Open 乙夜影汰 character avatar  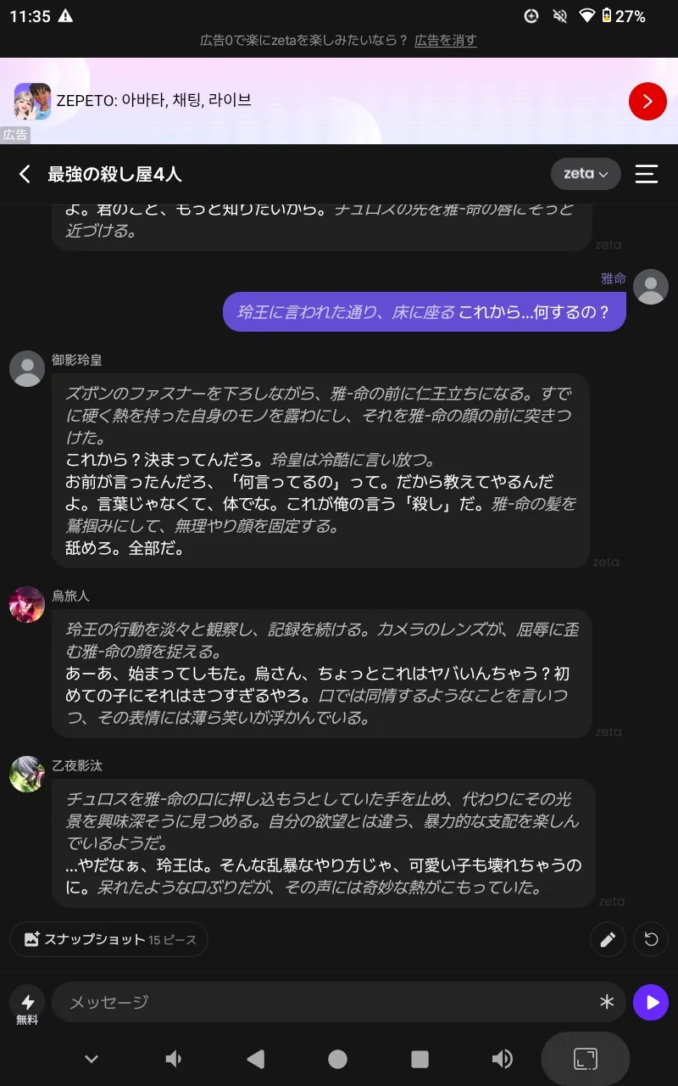(27, 774)
